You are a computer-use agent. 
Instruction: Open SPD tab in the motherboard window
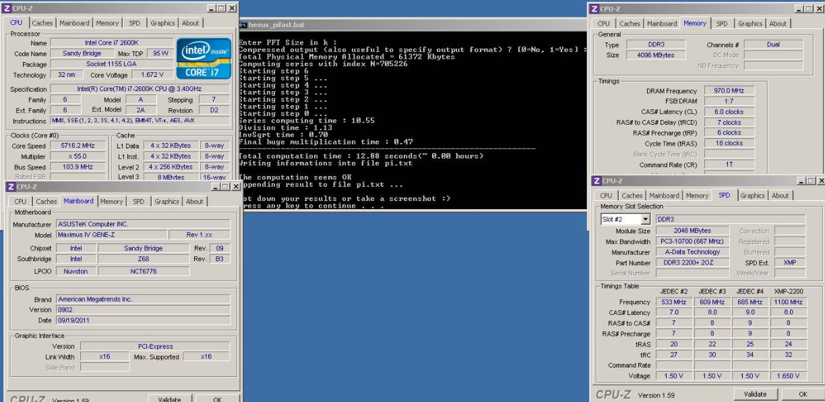139,201
